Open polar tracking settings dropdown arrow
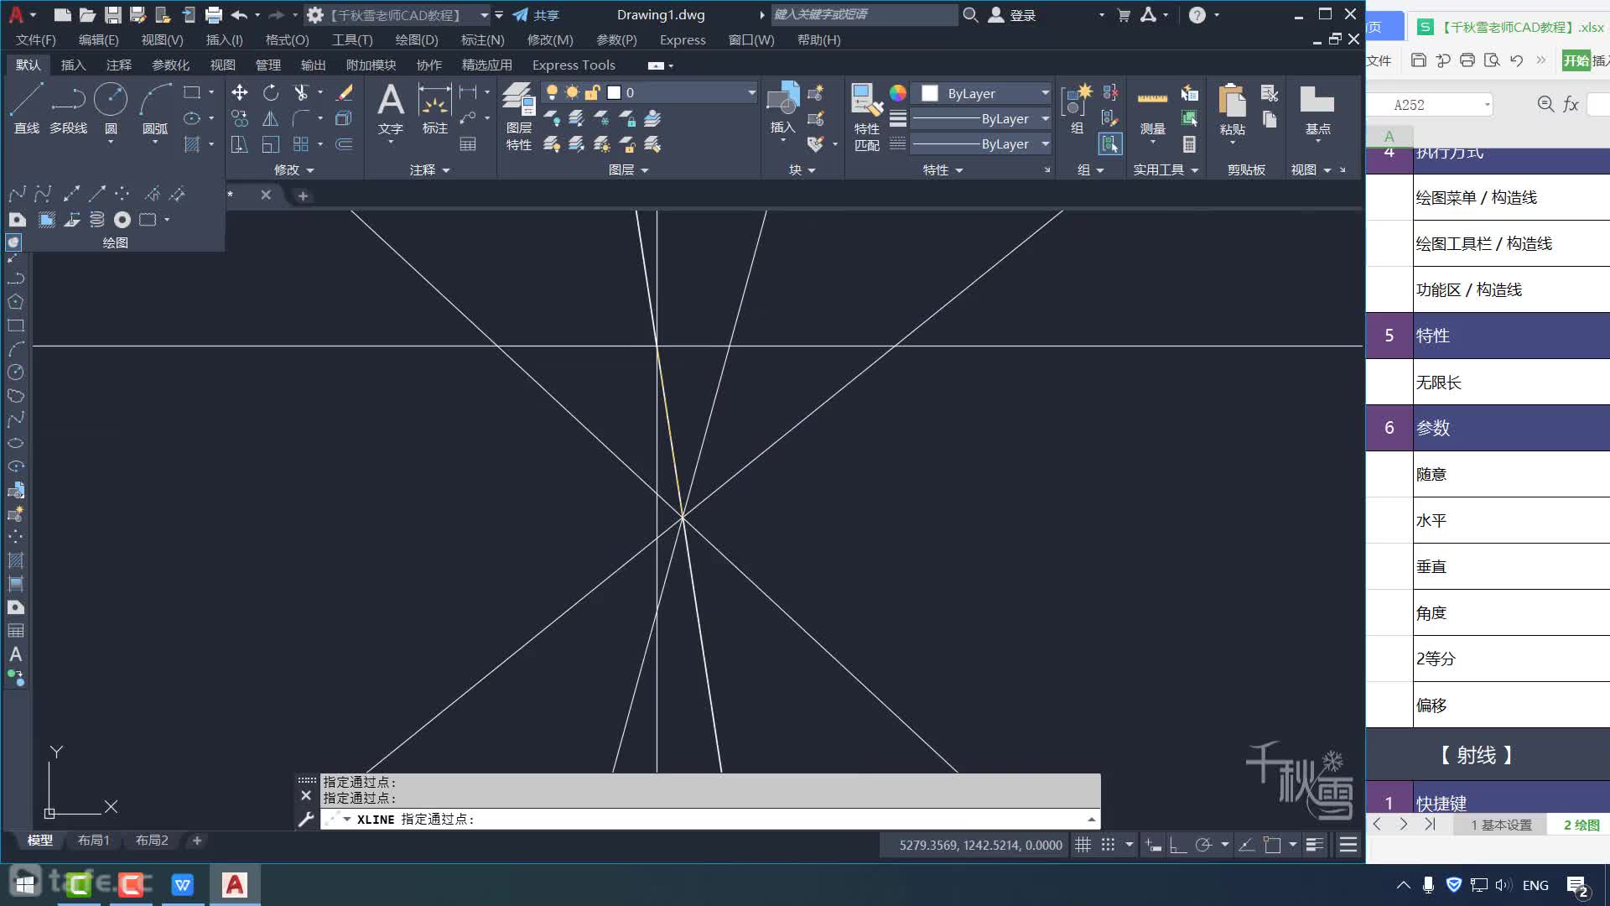The width and height of the screenshot is (1610, 906). pyautogui.click(x=1224, y=845)
